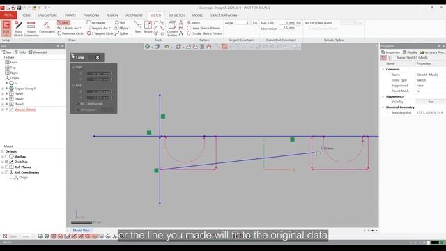Open the Rectangle tool dropdown arrow

[107, 23]
